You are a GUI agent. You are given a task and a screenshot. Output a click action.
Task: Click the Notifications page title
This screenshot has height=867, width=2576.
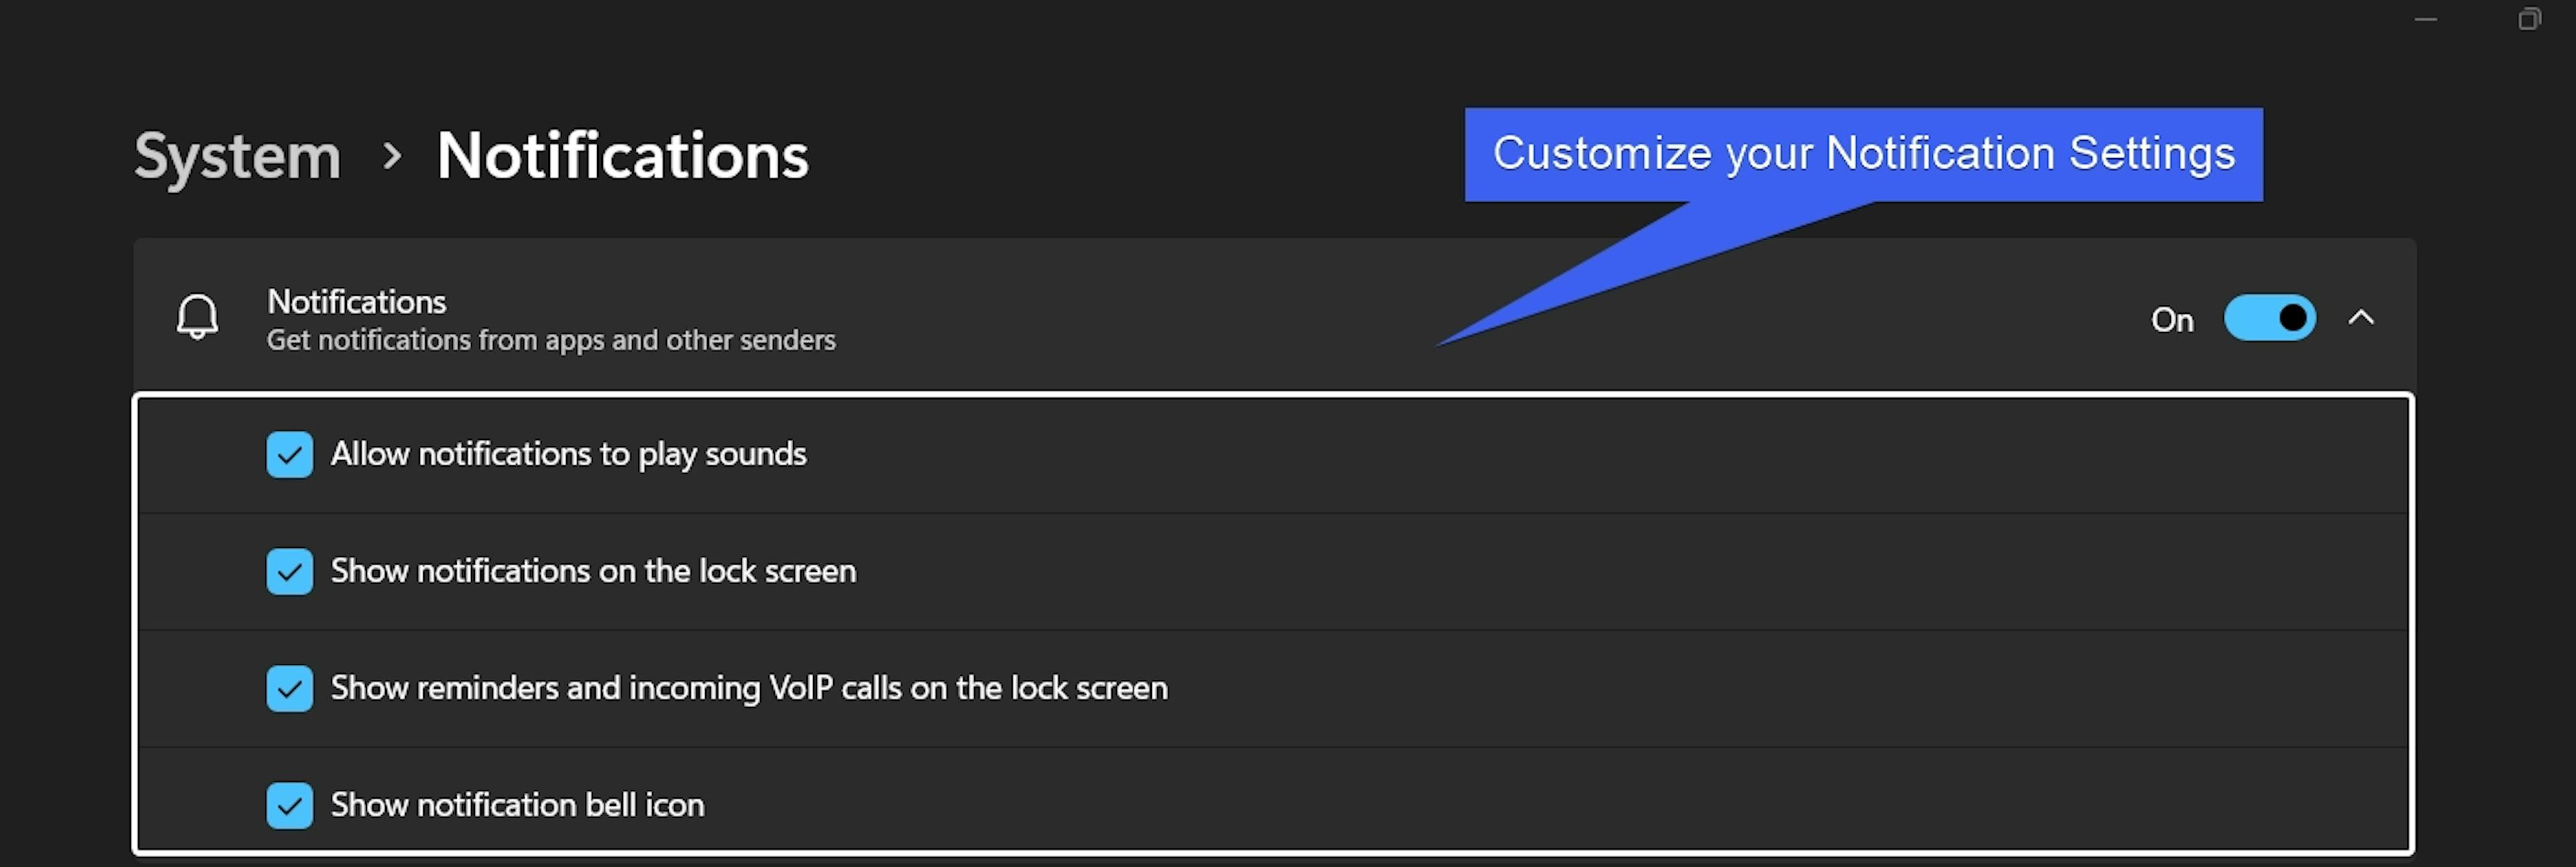[x=622, y=157]
